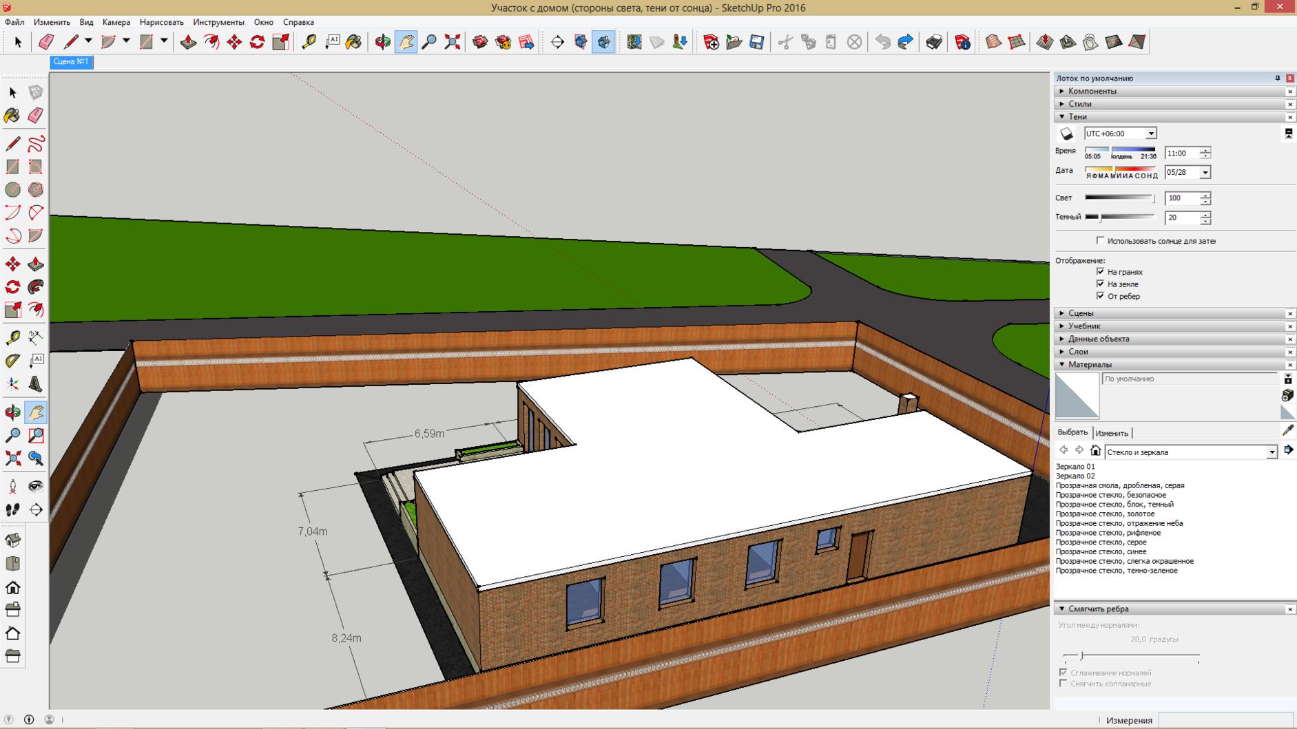Open the "Стекло и зеркала" materials dropdown
1297x729 pixels.
click(x=1271, y=452)
